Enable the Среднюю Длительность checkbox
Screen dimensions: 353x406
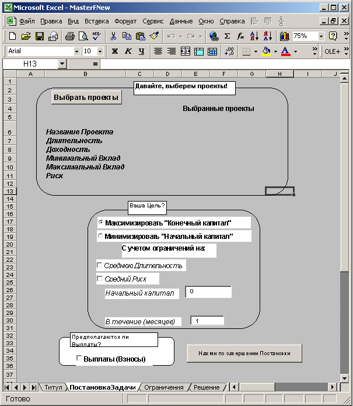pos(99,266)
